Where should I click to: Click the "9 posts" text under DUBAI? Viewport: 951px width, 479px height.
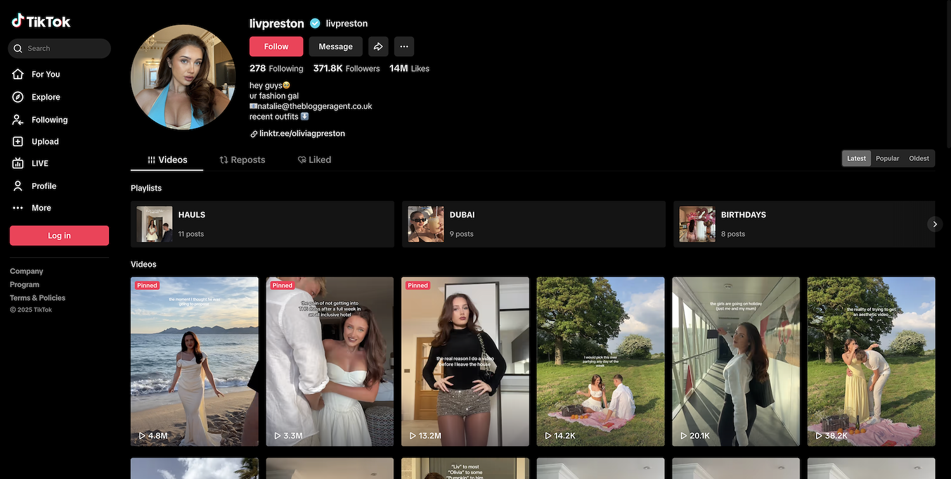pyautogui.click(x=462, y=234)
